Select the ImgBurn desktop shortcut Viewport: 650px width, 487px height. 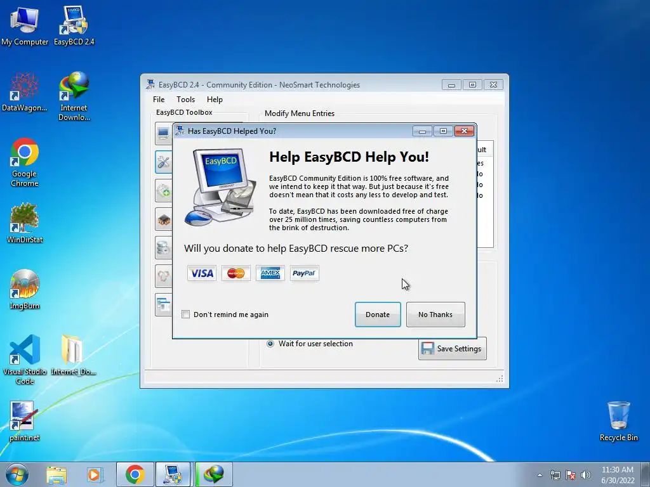[x=25, y=289]
